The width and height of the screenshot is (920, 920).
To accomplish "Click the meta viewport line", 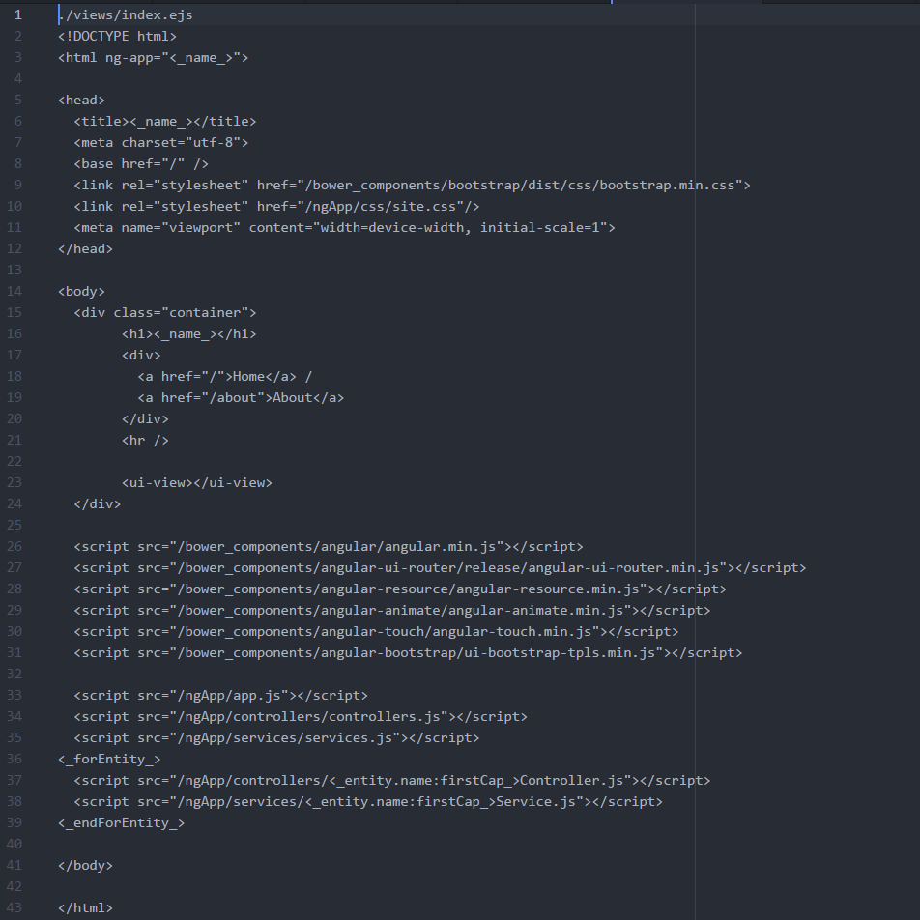I will tap(344, 228).
